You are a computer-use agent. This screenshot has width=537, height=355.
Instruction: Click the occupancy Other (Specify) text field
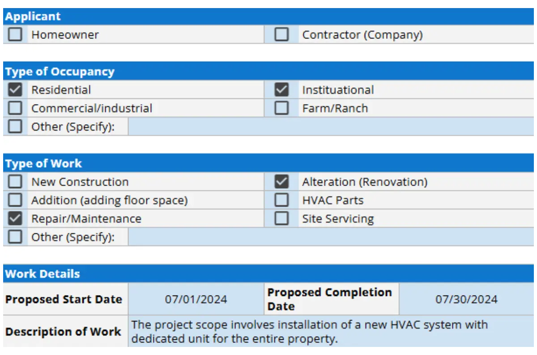tap(331, 127)
